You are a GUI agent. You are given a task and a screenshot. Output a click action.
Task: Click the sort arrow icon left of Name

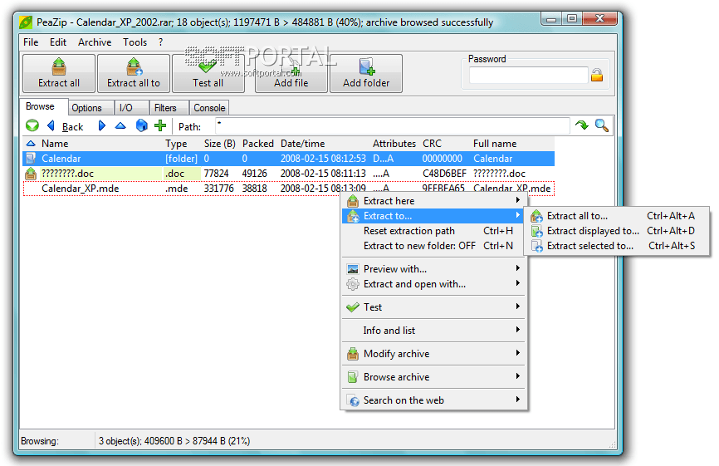coord(31,144)
